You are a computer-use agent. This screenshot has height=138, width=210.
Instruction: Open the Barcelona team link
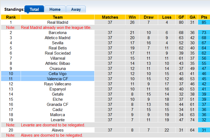pos(58,33)
